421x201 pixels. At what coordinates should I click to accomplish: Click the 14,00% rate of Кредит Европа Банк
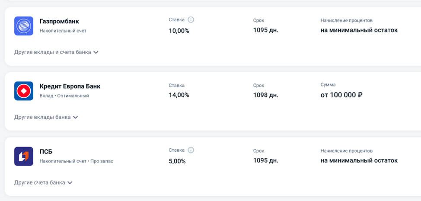(x=179, y=95)
